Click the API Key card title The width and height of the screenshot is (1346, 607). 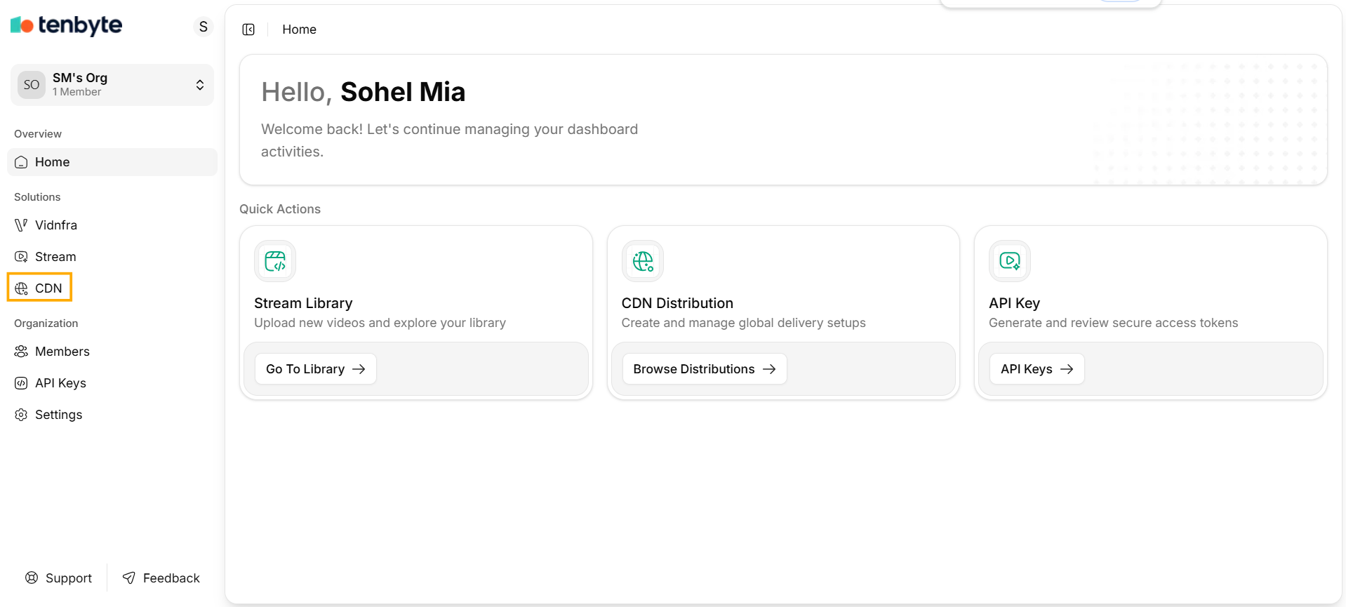click(x=1014, y=303)
